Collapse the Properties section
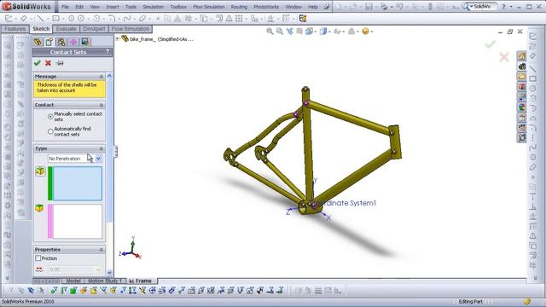The image size is (546, 307). 102,250
